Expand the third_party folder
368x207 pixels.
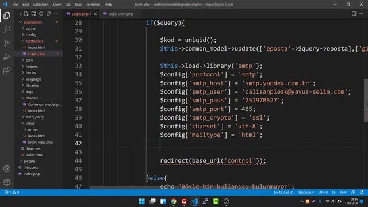click(x=34, y=117)
